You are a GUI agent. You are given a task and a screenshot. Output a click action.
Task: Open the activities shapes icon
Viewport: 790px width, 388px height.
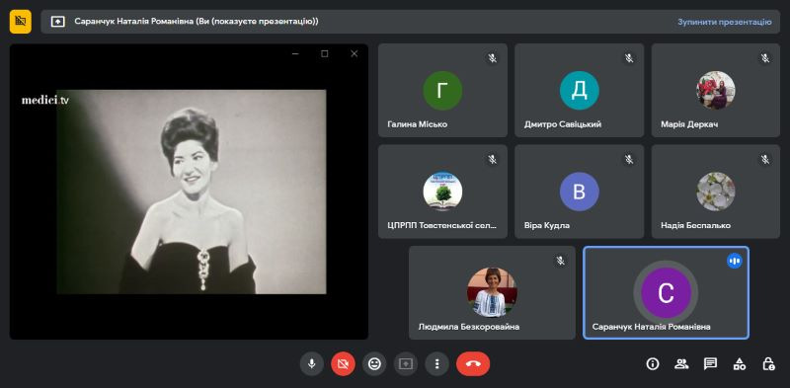click(739, 364)
